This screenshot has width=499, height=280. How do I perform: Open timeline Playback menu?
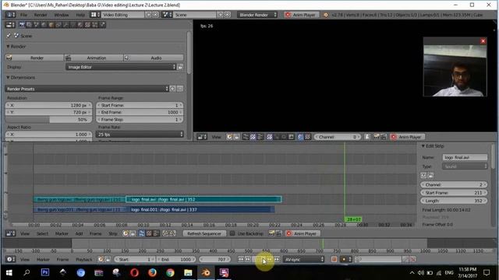point(83,259)
